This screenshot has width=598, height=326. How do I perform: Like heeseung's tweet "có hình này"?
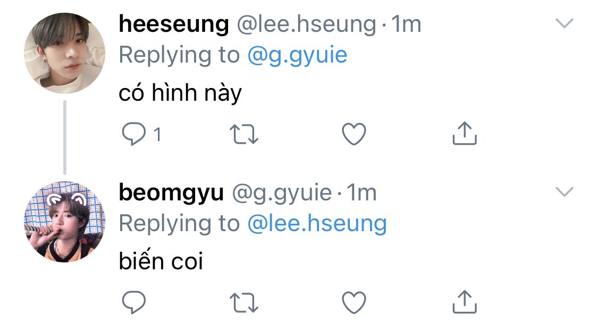(x=353, y=134)
